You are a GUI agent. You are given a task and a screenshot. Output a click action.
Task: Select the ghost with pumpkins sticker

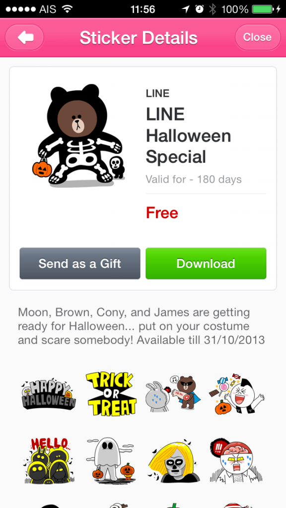click(x=110, y=460)
